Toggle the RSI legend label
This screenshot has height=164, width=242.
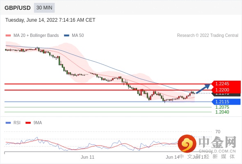(17, 123)
